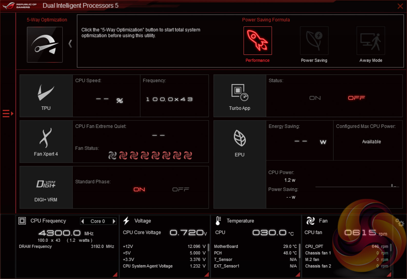Select the Power Saving leaf mode

point(314,40)
